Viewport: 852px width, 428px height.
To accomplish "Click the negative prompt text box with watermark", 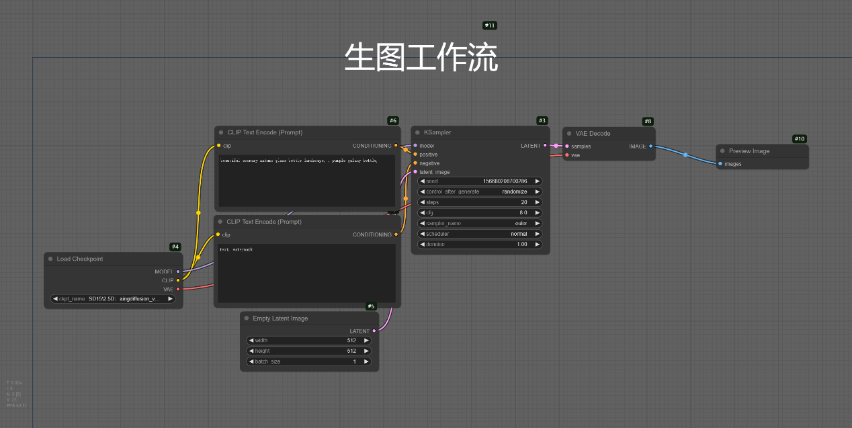I will 306,273.
